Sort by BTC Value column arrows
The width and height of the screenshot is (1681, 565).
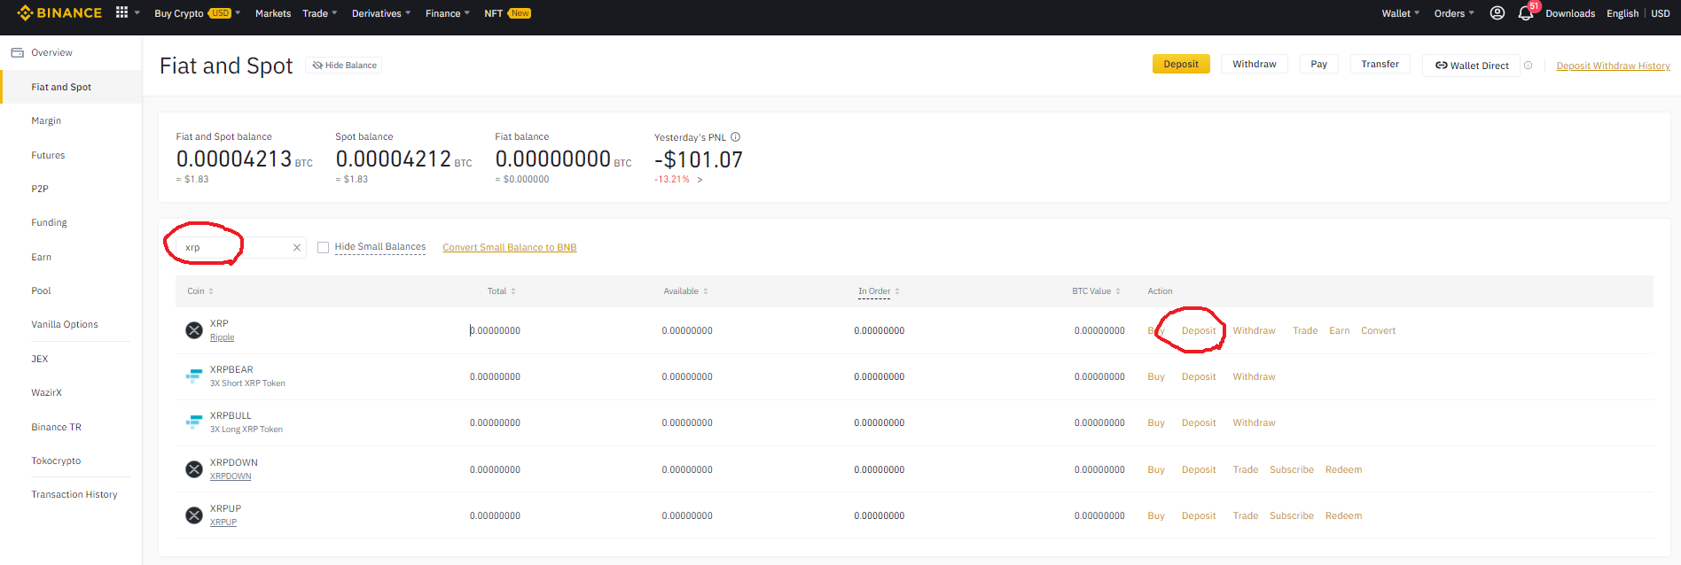(x=1118, y=291)
